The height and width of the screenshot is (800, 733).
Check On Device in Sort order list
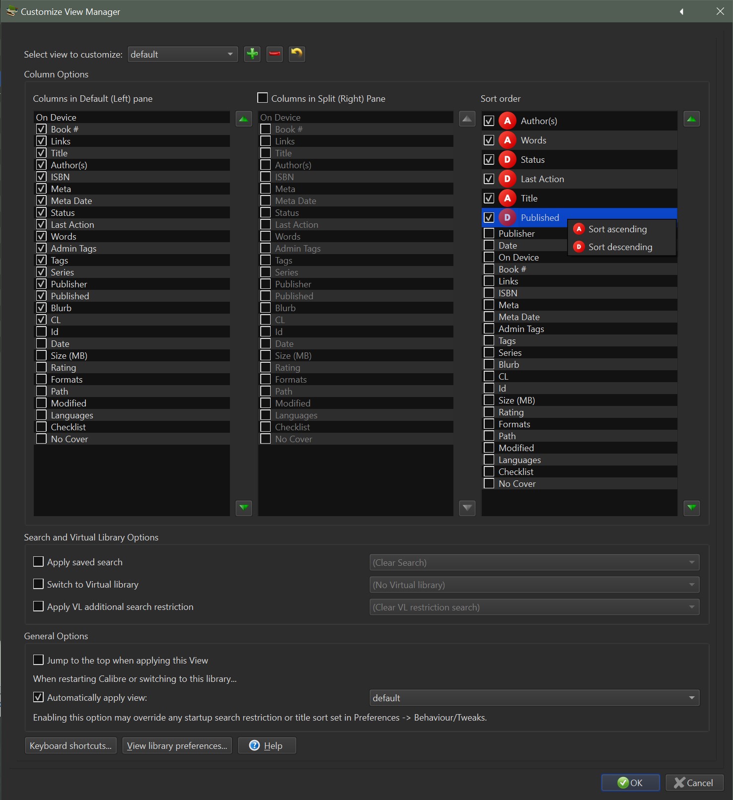pos(489,257)
